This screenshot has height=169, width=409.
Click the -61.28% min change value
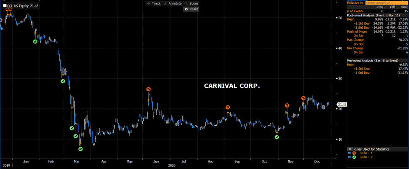tap(402, 48)
